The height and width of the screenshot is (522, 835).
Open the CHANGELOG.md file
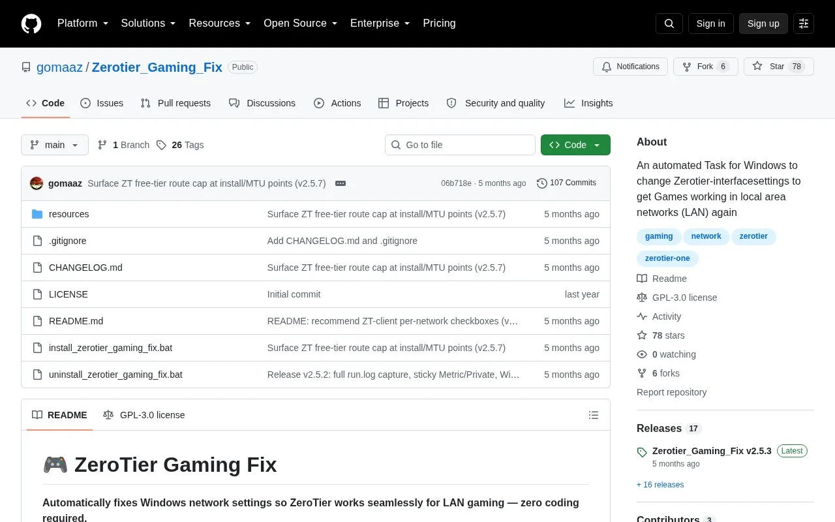tap(85, 268)
